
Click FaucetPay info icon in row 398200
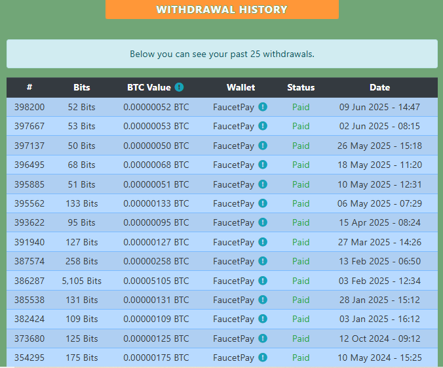click(x=263, y=107)
